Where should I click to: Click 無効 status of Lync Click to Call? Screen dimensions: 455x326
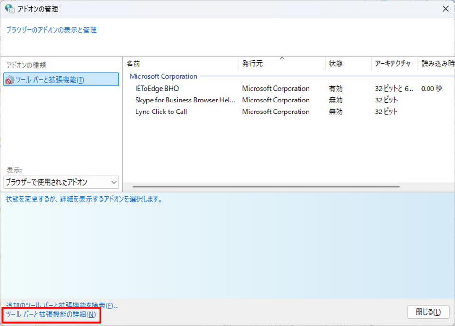tap(336, 112)
